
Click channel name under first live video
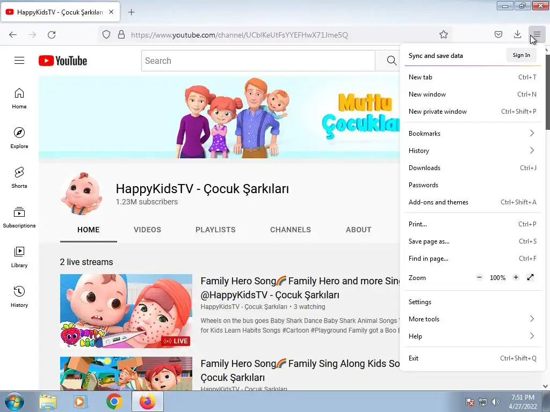coord(244,307)
